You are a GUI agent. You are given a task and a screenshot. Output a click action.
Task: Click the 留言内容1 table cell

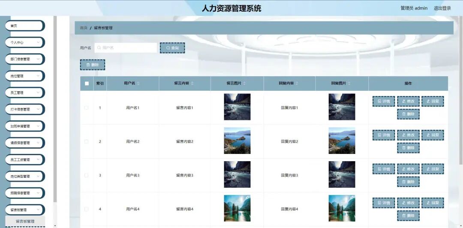184,108
